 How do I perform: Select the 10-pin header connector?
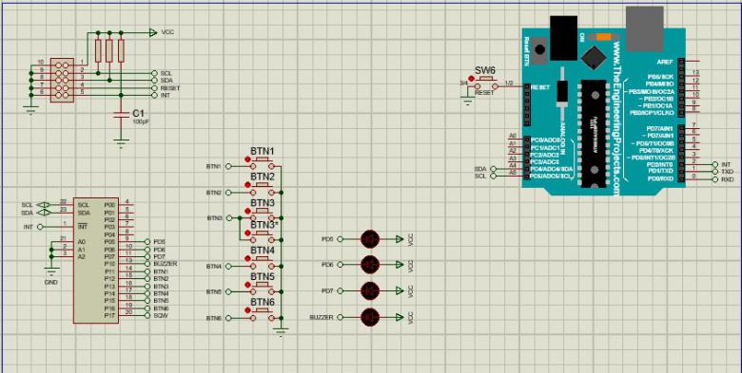pyautogui.click(x=62, y=81)
